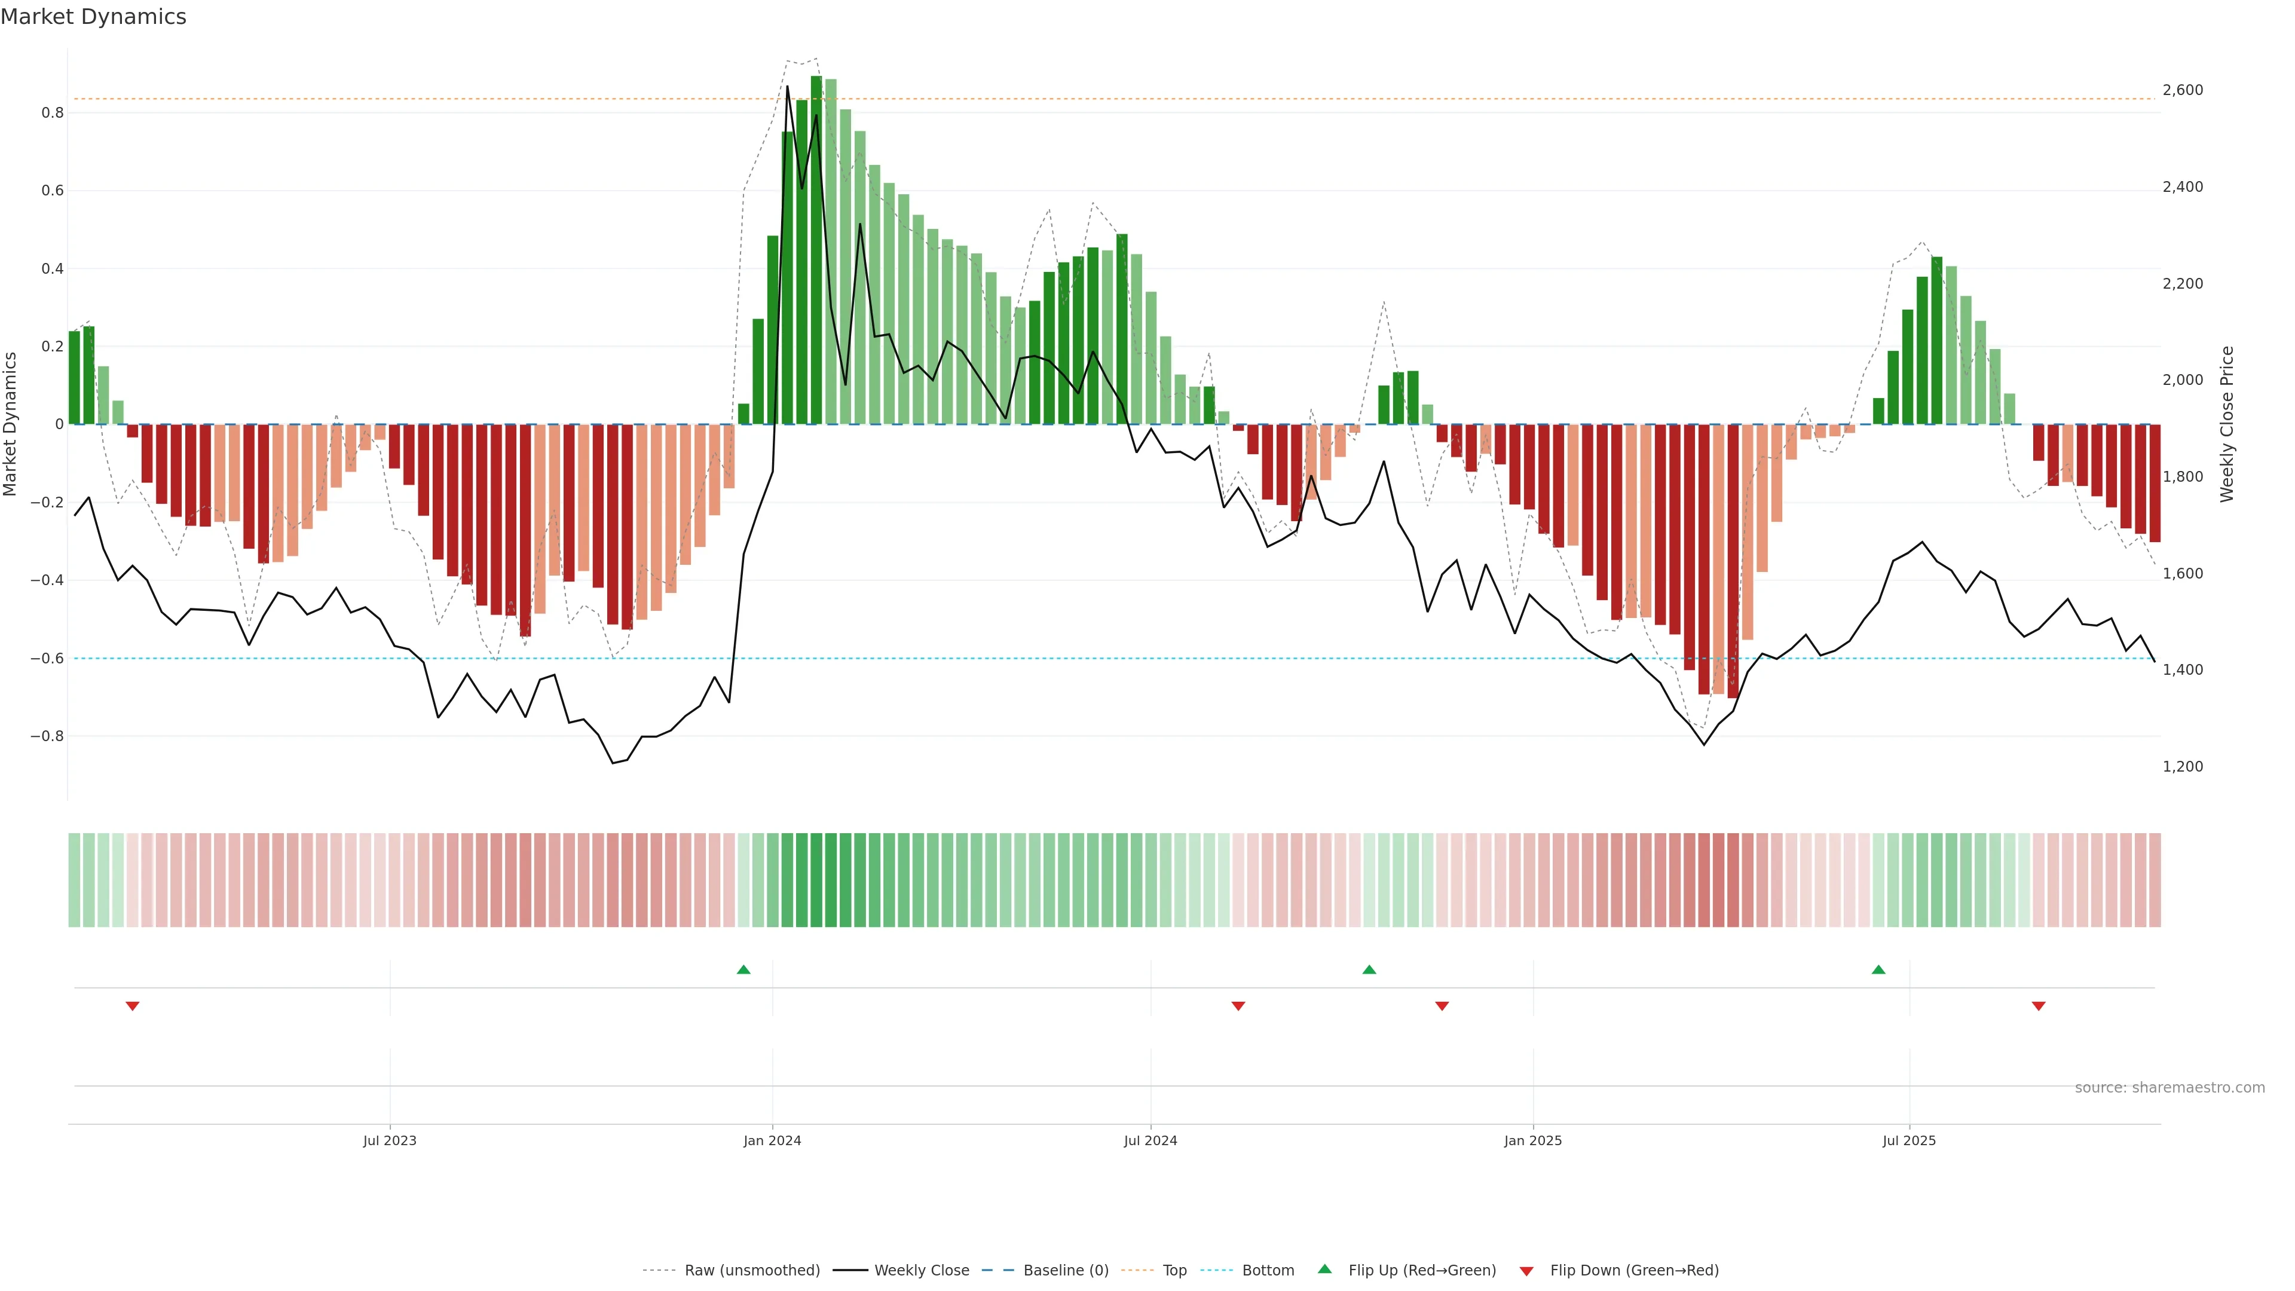Click the source sharemaestro.com text
Viewport: 2295px width, 1291px height.
pos(2169,1088)
